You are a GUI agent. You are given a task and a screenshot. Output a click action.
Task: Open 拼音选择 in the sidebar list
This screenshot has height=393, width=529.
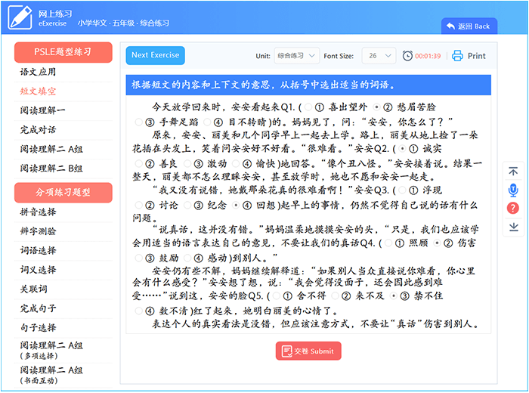coord(39,212)
